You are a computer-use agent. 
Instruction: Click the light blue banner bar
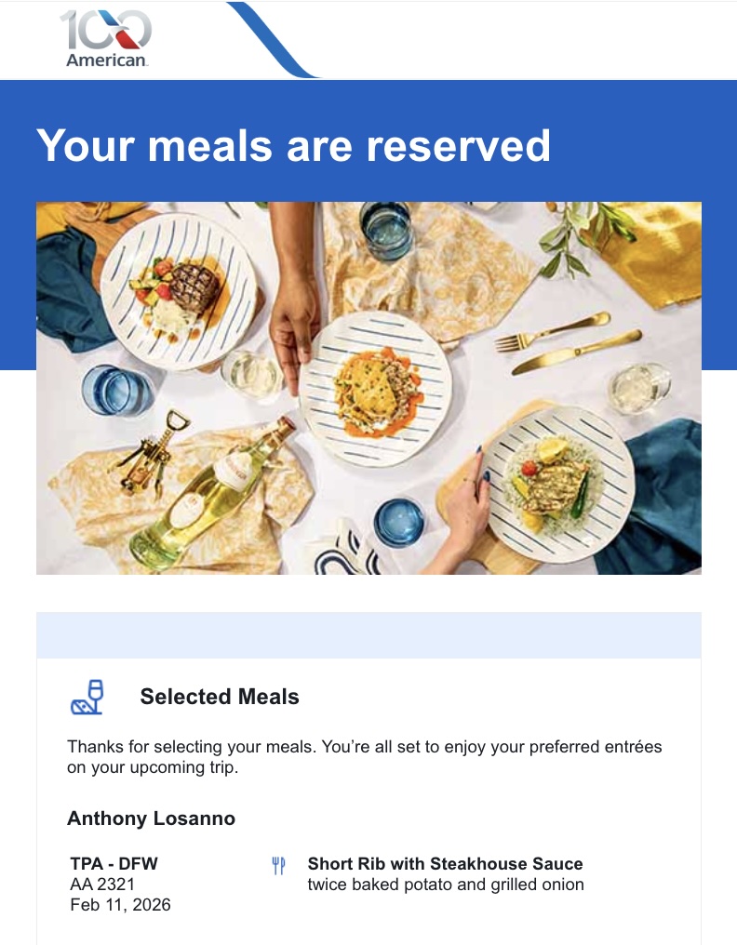[x=368, y=635]
